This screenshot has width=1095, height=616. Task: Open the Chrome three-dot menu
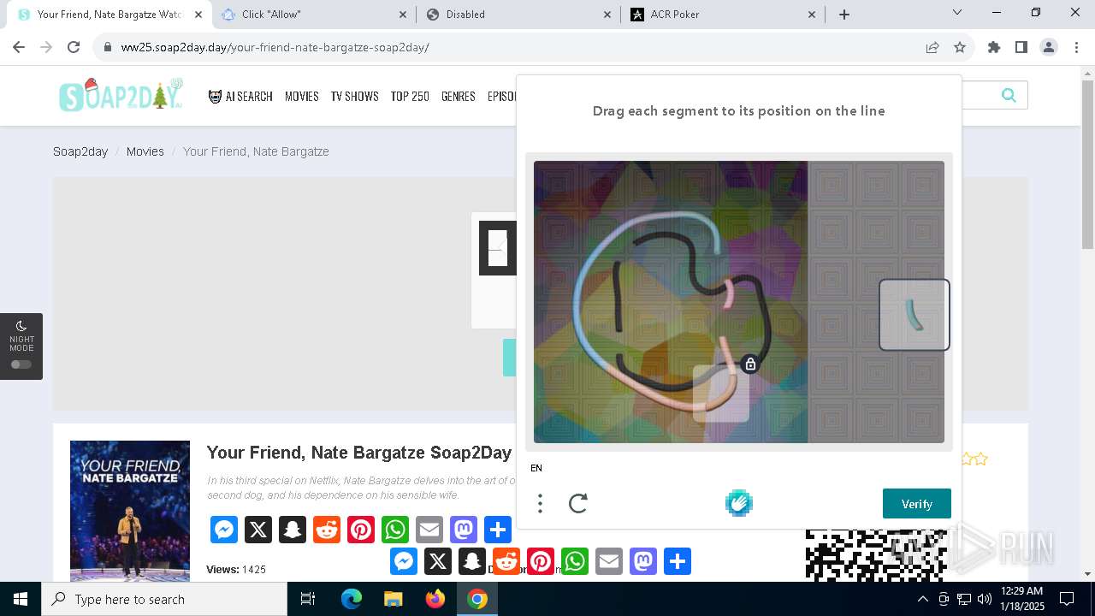tap(1076, 47)
